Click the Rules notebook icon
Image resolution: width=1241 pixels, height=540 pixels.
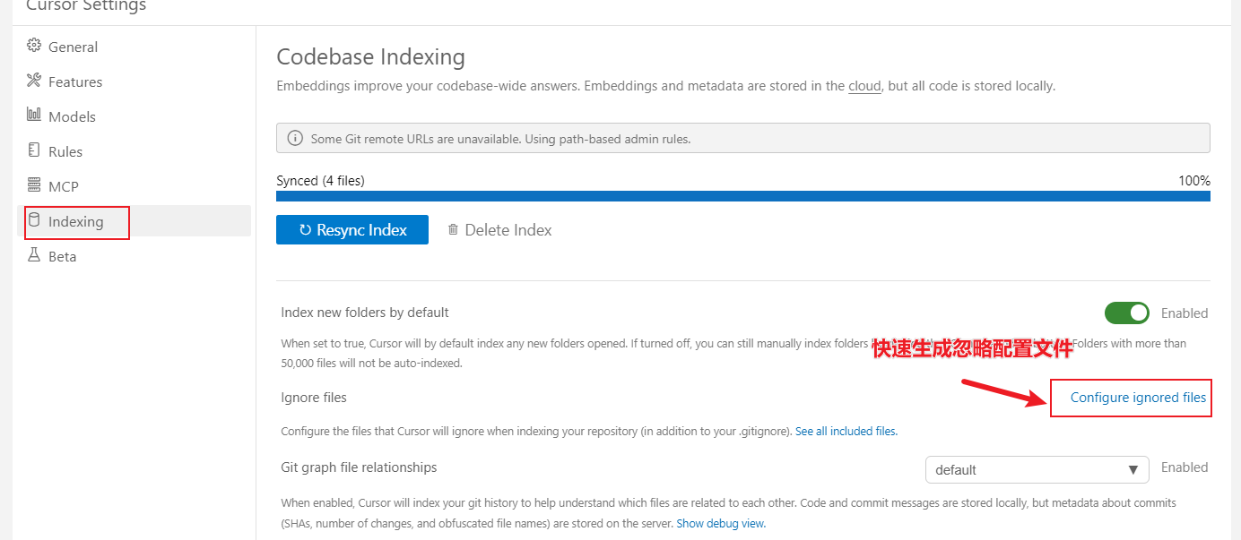coord(34,150)
